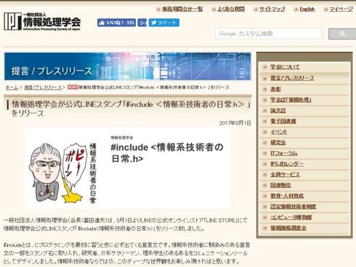Click the Facebook シェア button
The image size is (356, 267).
142,23
